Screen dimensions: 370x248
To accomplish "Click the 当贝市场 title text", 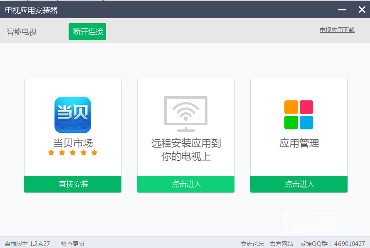I will pos(73,143).
